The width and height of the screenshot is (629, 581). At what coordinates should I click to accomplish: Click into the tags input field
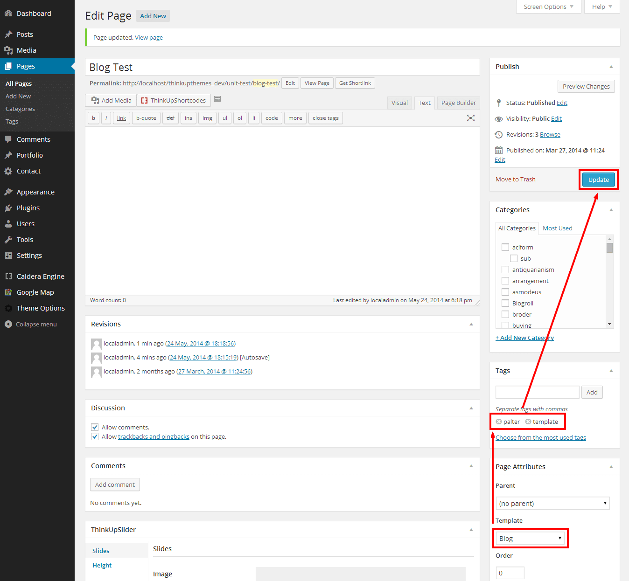[x=537, y=392]
